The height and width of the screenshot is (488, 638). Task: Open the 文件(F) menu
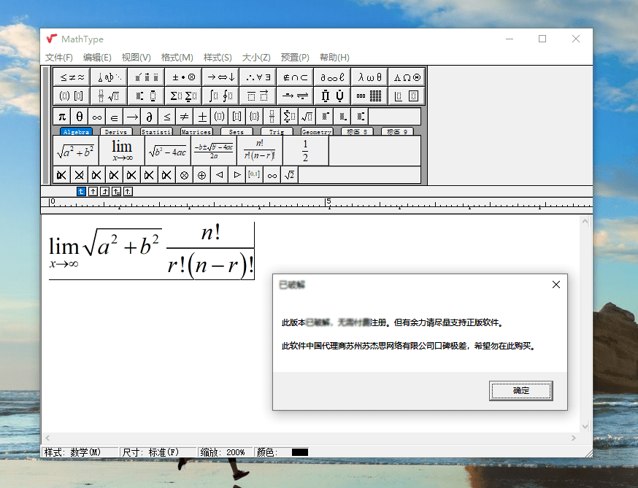59,58
